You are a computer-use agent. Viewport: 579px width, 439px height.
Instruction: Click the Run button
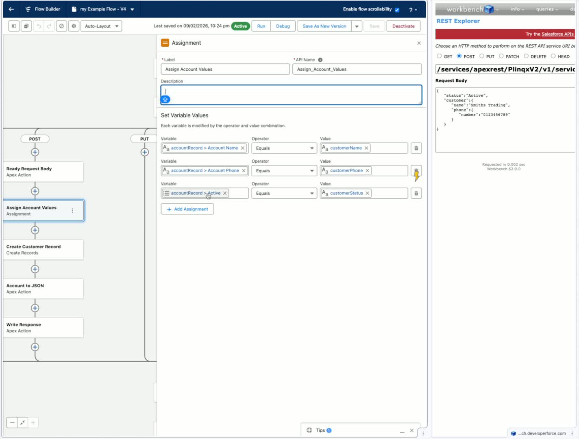click(x=261, y=26)
